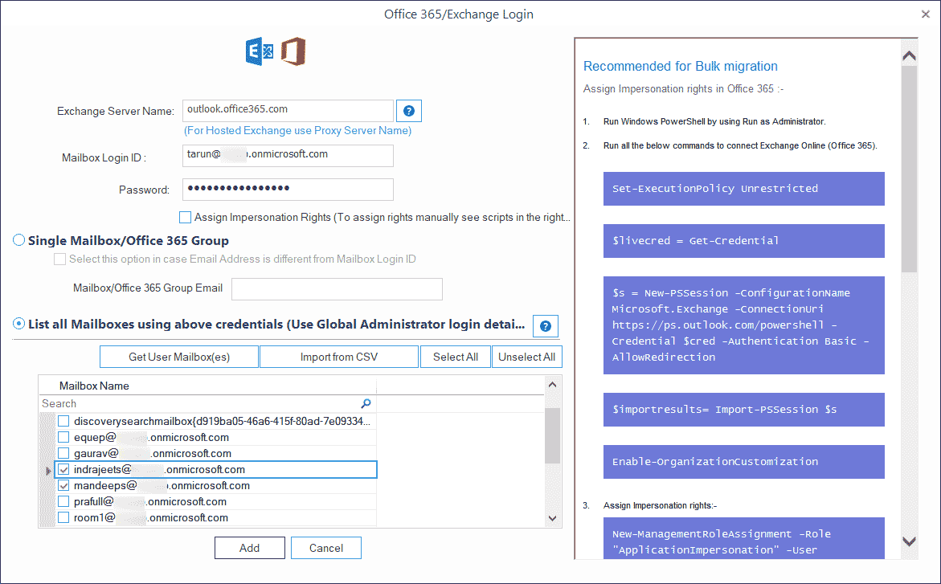The image size is (941, 584).
Task: Click the Enable-OrganizationCustomization command
Action: [x=743, y=462]
